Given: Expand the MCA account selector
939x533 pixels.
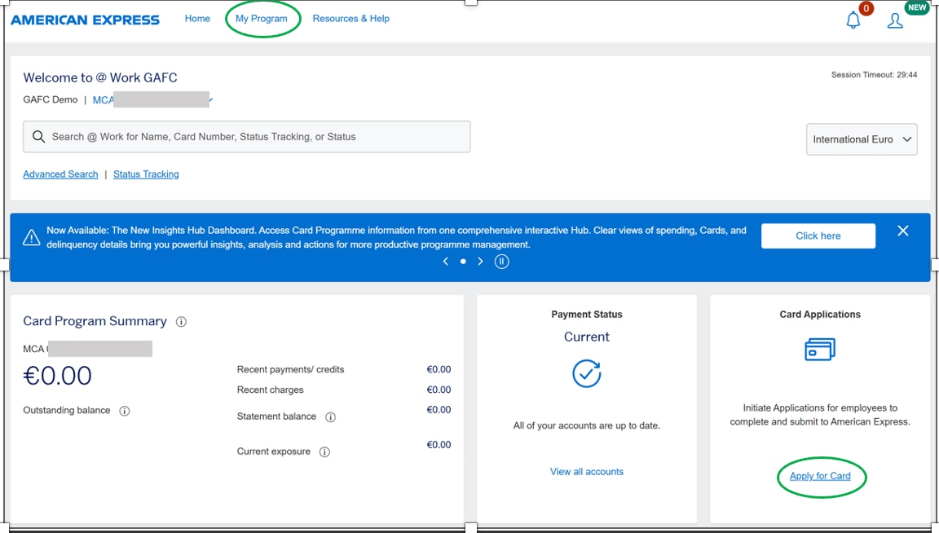Looking at the screenshot, I should [210, 100].
